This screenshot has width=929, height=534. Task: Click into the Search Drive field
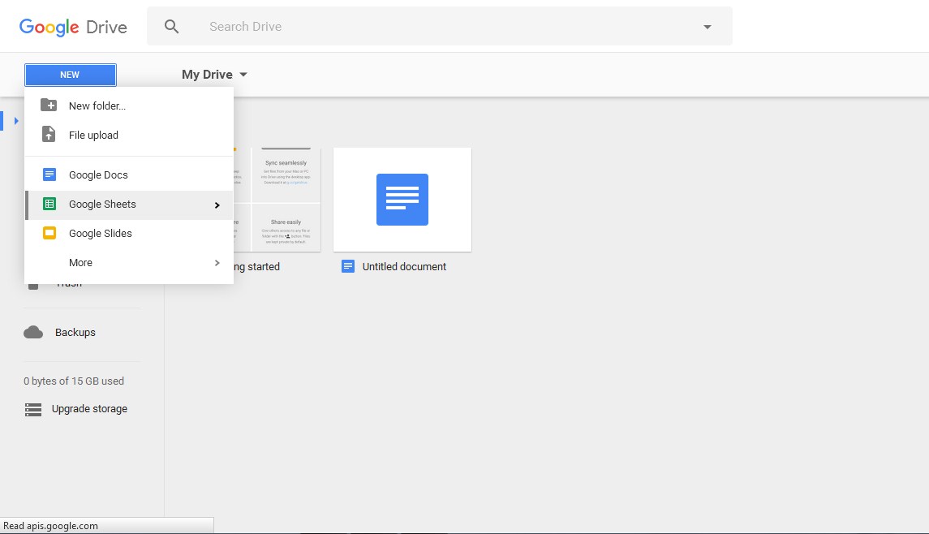click(x=440, y=26)
